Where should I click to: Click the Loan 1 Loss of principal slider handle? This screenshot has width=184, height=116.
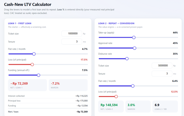(x=32, y=64)
